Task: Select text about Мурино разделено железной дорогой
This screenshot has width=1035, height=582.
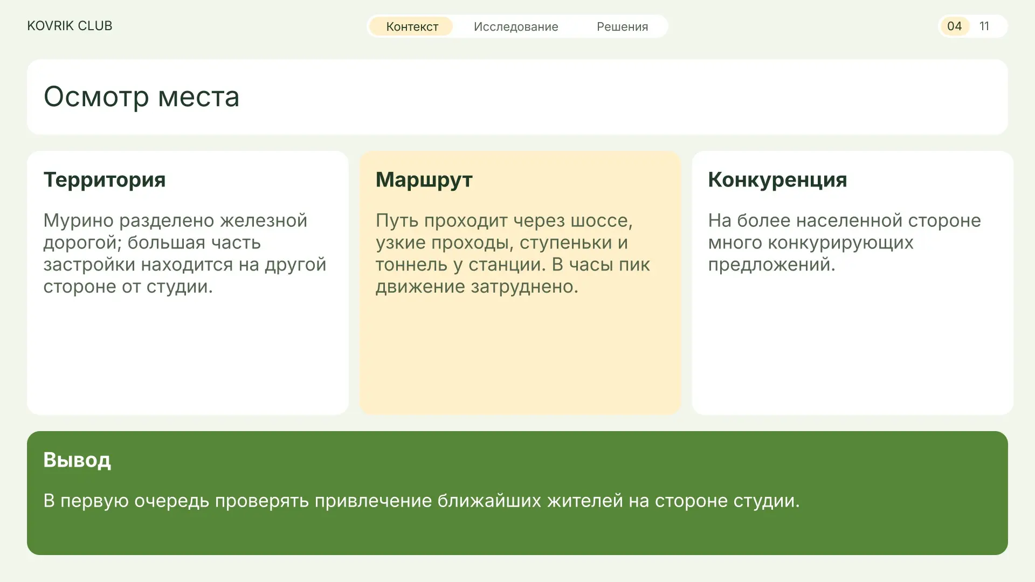Action: (x=184, y=253)
